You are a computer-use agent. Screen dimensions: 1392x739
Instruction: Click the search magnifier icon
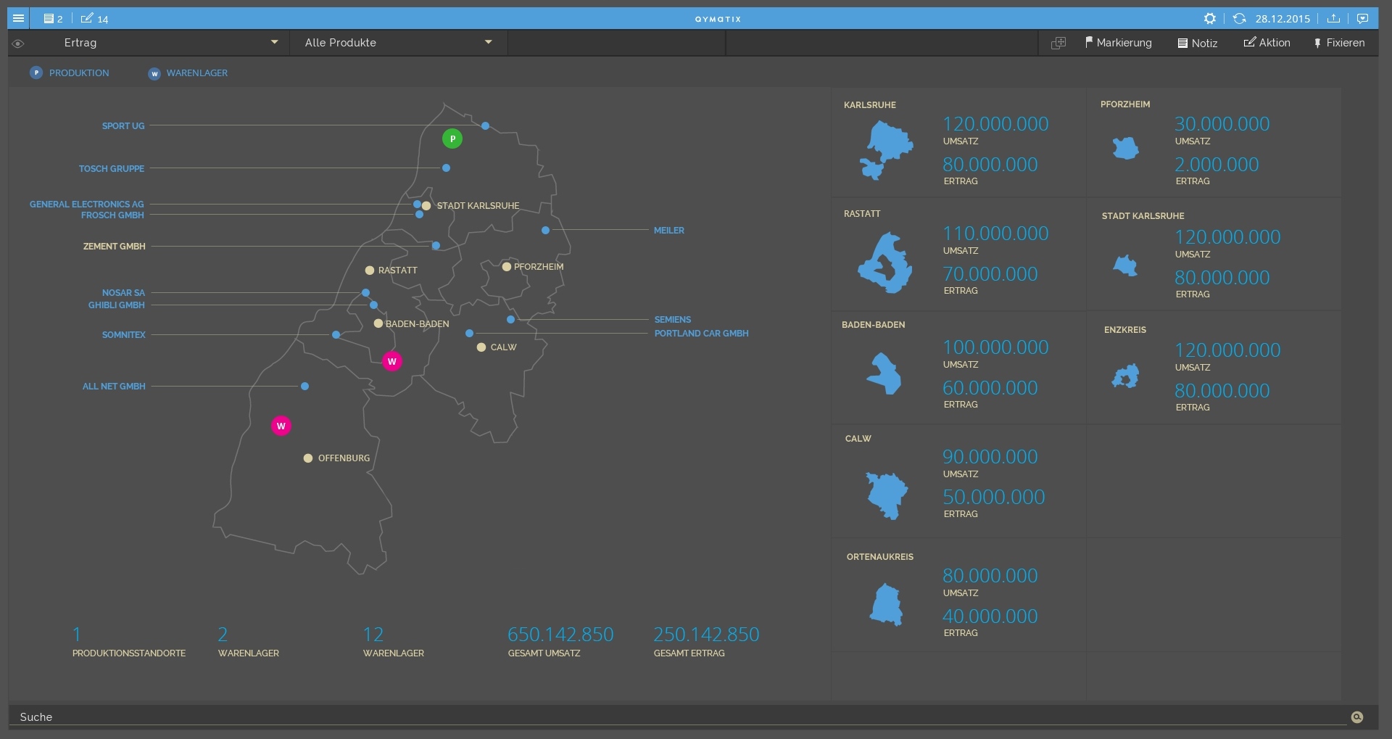1357,717
